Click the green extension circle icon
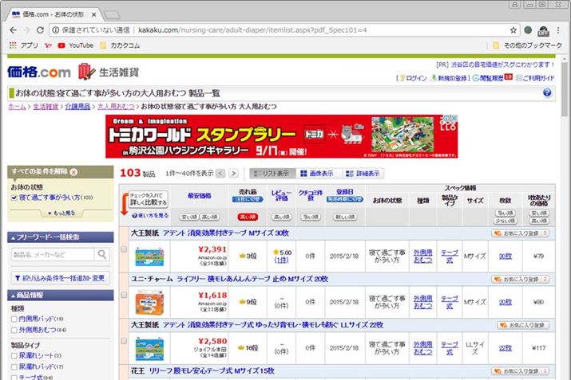This screenshot has height=380, width=571. coord(528,30)
